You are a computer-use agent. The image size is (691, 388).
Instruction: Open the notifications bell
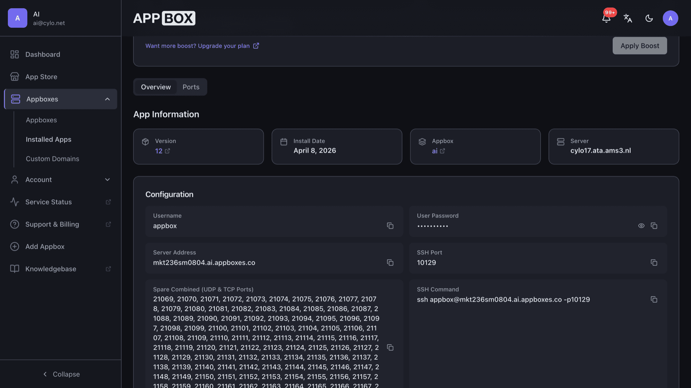pyautogui.click(x=606, y=18)
